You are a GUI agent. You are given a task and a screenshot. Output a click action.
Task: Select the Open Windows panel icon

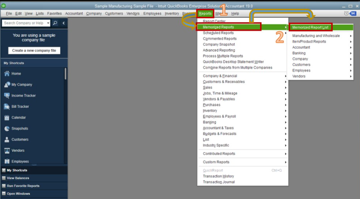(4, 193)
